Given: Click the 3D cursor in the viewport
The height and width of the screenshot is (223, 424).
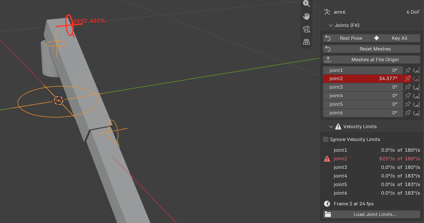Looking at the screenshot, I should coord(59,100).
